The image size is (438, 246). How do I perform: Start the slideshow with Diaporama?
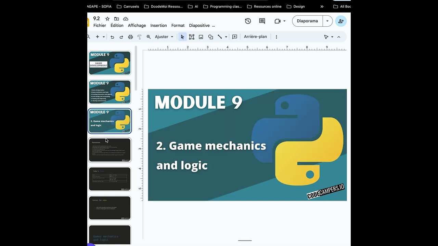point(307,21)
